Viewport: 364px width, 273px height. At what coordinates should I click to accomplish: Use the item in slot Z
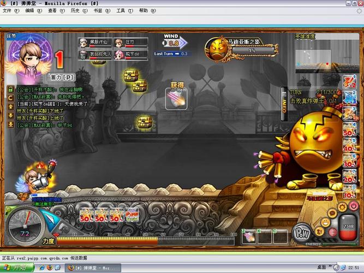(249, 236)
